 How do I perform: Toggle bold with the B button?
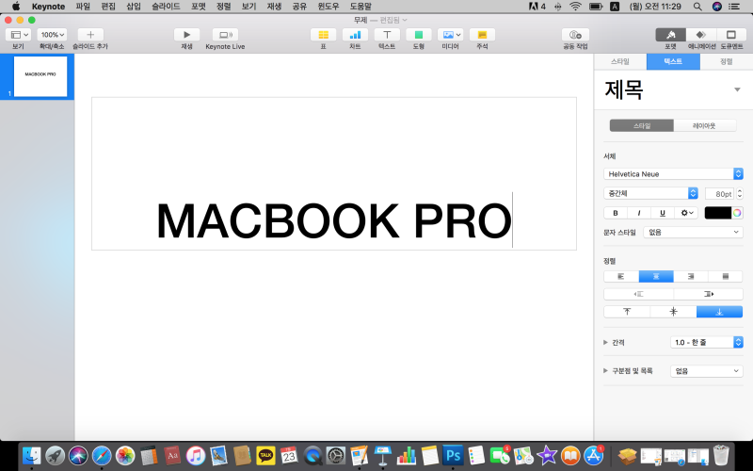616,213
